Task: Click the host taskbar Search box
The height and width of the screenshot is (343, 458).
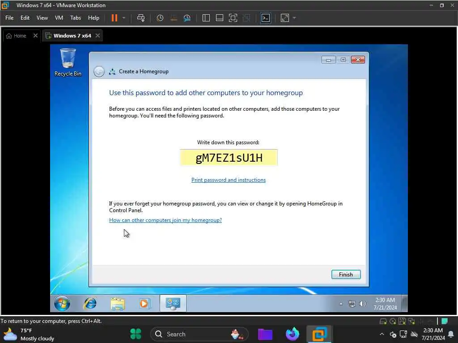Action: pos(199,334)
